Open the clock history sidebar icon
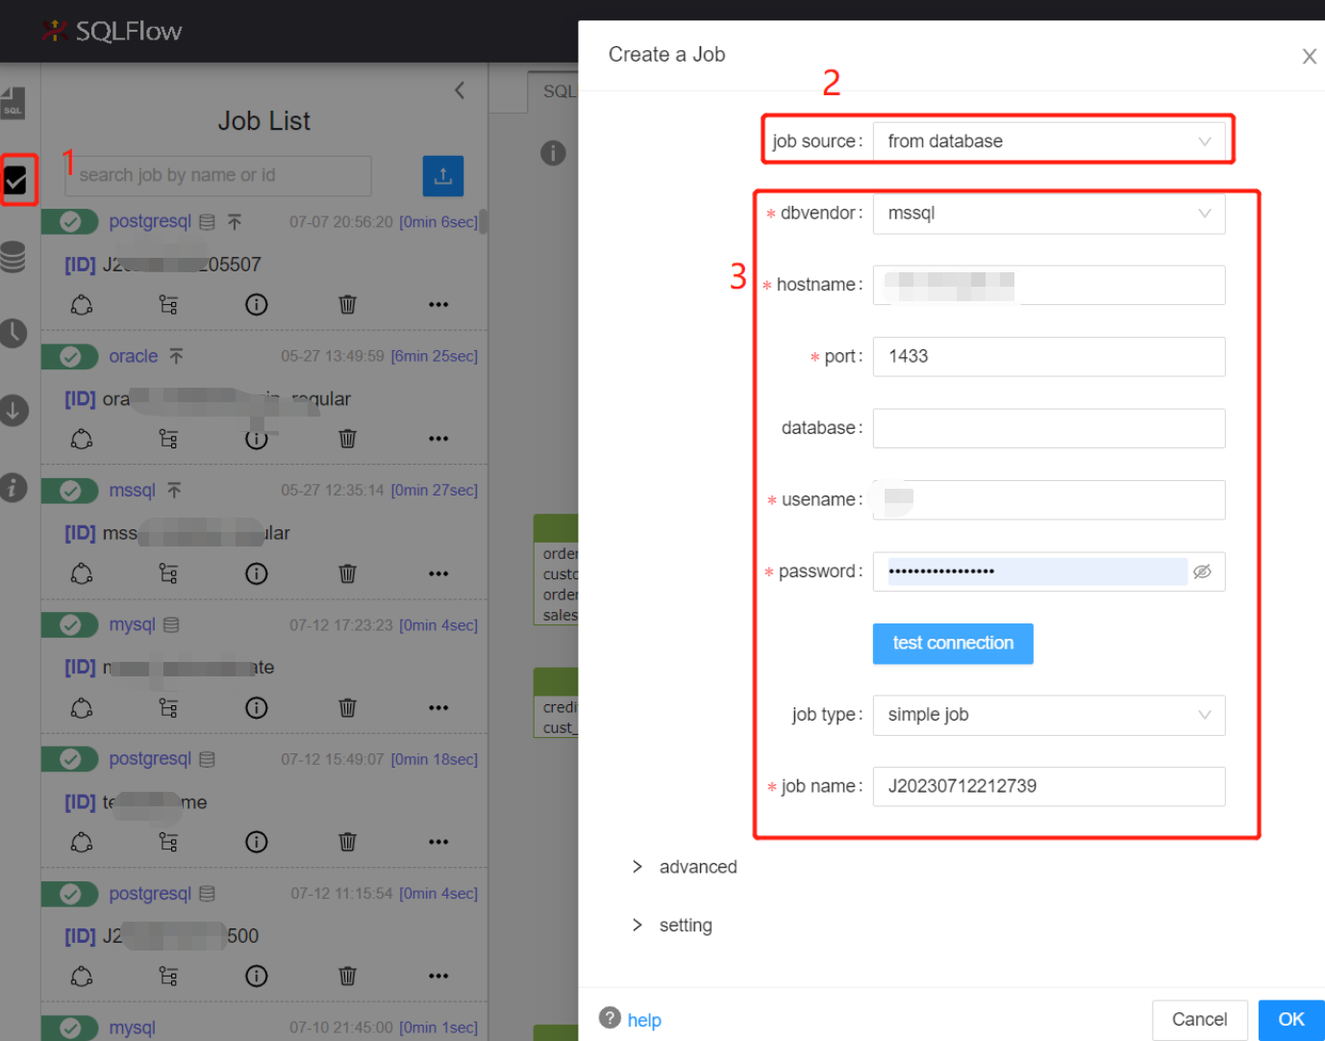Image resolution: width=1325 pixels, height=1041 pixels. tap(13, 333)
